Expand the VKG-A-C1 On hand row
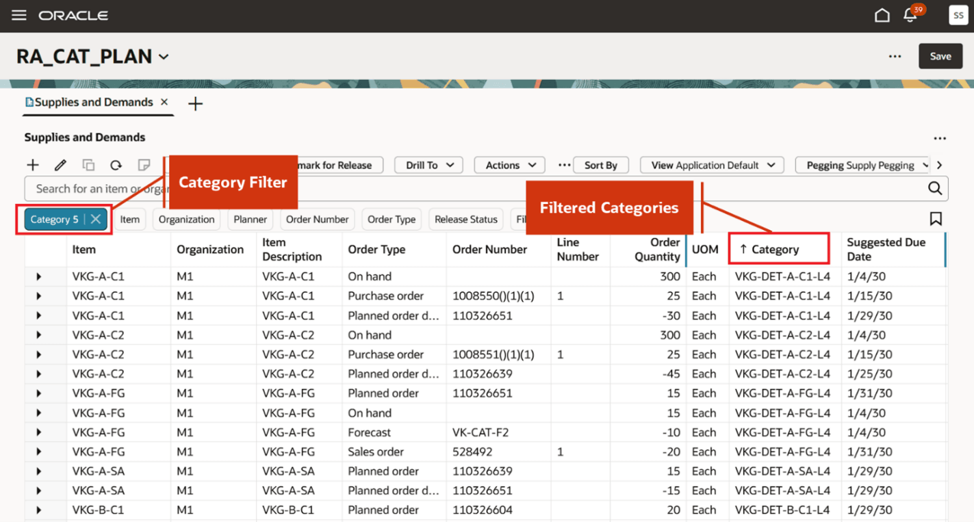Image resolution: width=974 pixels, height=522 pixels. click(x=38, y=276)
